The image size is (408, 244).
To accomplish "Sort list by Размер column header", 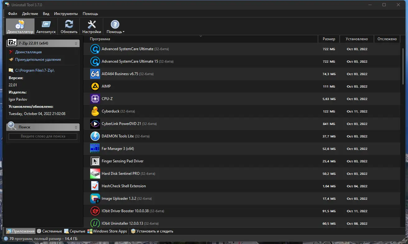I will click(x=329, y=39).
